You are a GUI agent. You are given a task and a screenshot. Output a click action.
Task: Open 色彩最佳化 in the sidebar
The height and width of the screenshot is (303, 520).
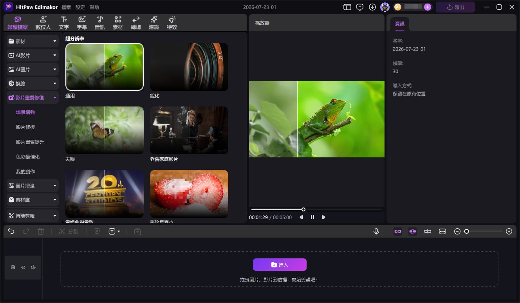point(28,157)
